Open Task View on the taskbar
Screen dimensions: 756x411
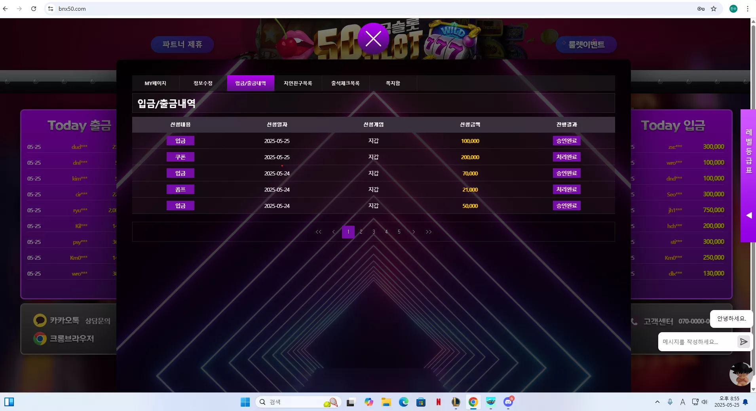(x=350, y=402)
